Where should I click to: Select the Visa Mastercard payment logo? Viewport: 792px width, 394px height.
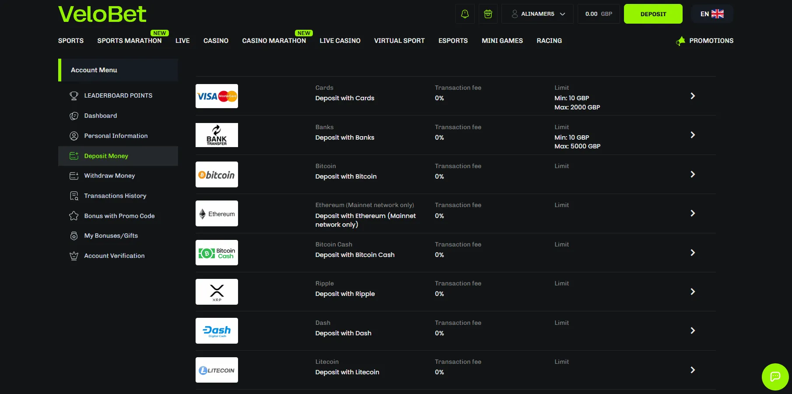pyautogui.click(x=217, y=96)
